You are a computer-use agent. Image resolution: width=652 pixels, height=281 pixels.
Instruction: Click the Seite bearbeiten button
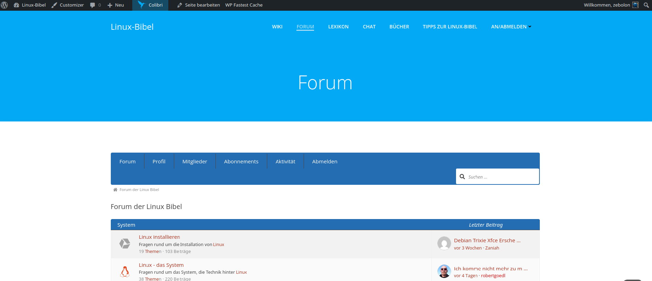pos(198,5)
